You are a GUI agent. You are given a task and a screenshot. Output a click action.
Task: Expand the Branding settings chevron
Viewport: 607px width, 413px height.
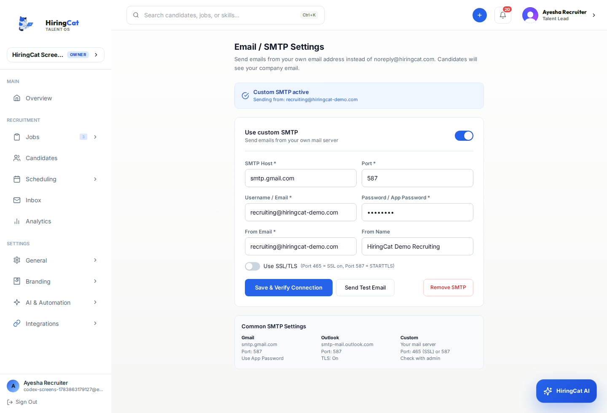click(95, 281)
